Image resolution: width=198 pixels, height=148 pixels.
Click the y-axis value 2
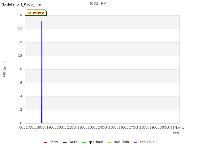point(21,110)
